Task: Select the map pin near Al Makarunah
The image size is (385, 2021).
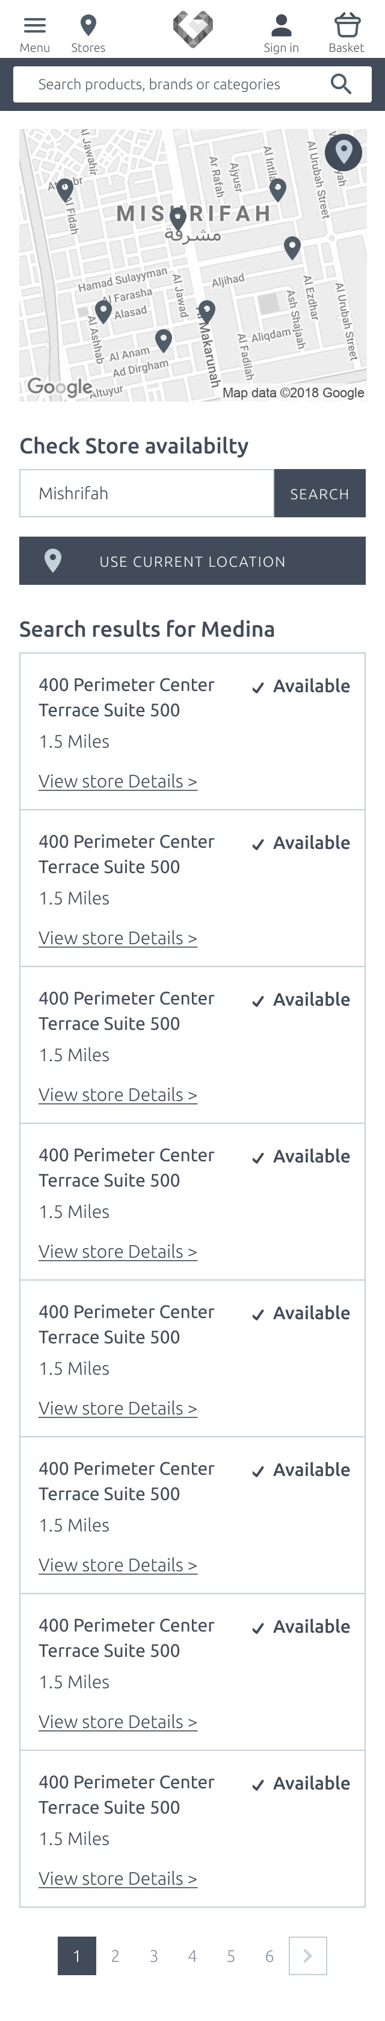Action: [206, 312]
